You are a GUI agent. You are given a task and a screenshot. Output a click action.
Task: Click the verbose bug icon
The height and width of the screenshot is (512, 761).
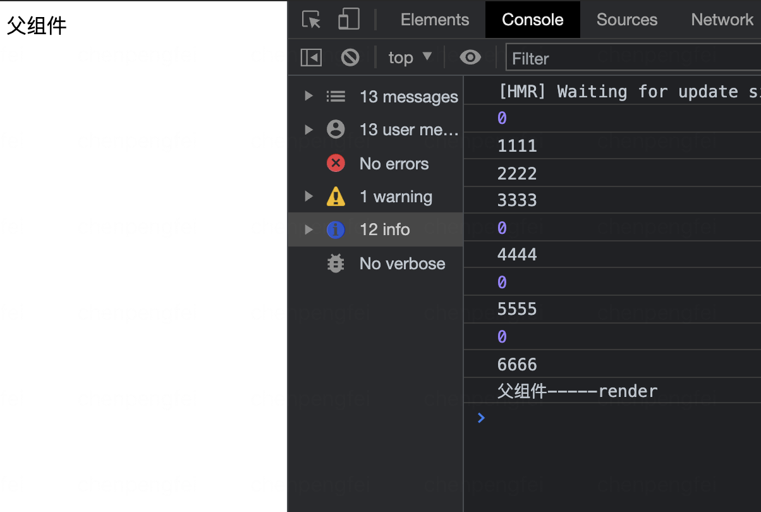coord(336,263)
